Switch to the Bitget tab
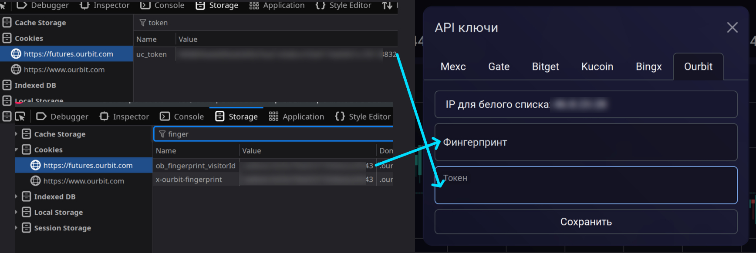756x253 pixels. tap(545, 67)
